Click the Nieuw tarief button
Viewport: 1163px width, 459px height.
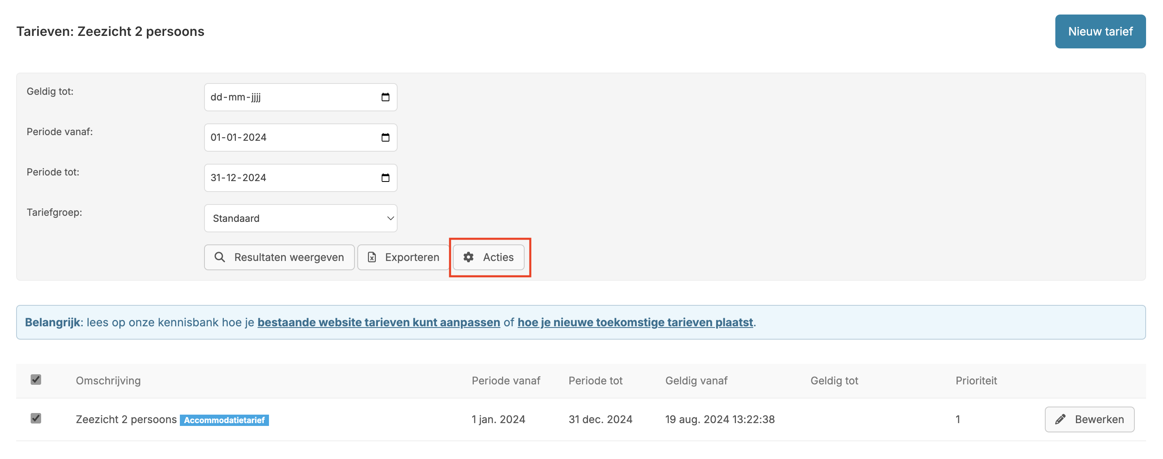click(1100, 31)
